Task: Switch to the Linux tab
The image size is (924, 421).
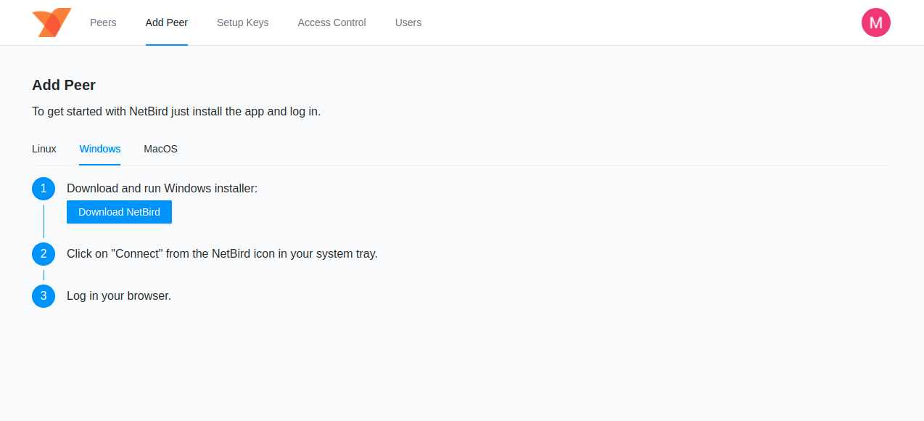Action: pos(44,149)
